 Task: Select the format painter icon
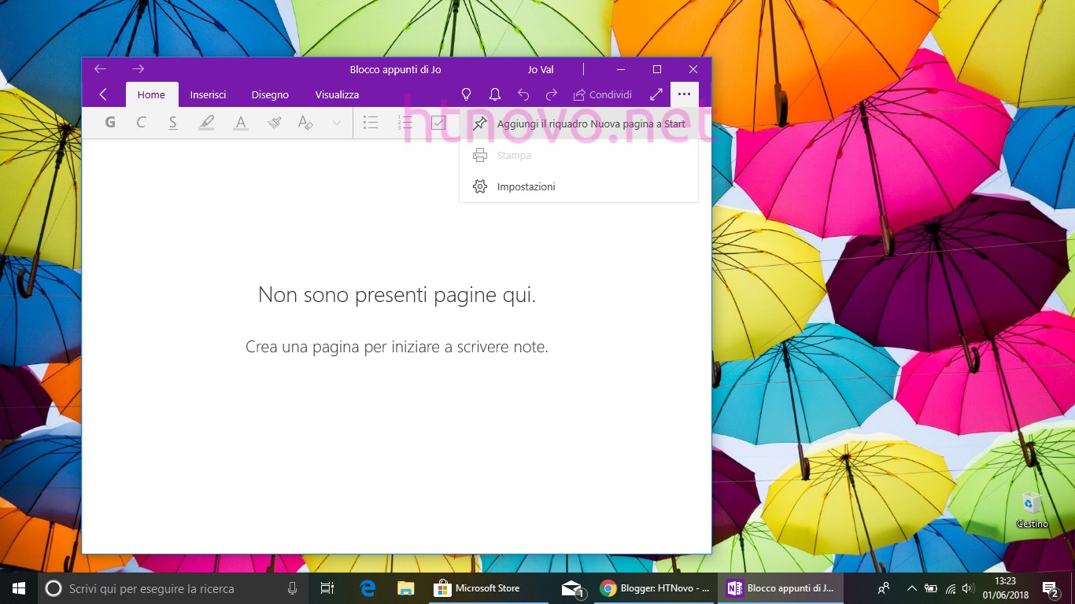[274, 123]
